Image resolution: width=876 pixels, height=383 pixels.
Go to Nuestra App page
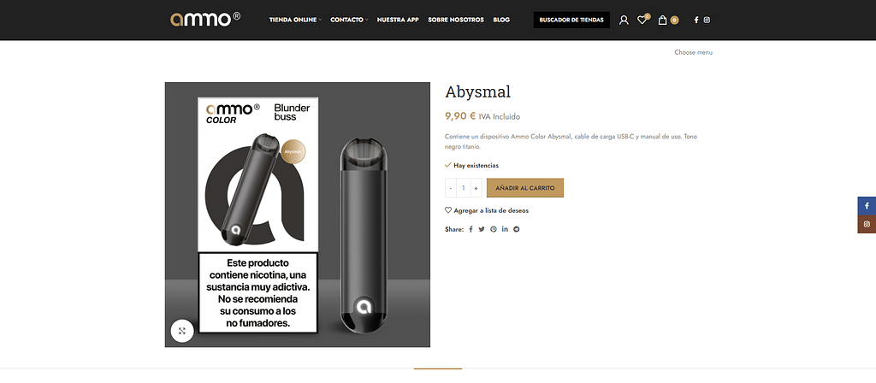(398, 21)
